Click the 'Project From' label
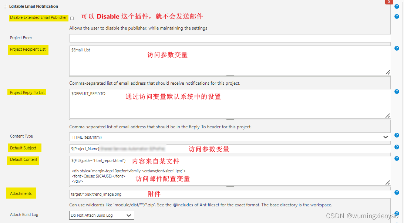 (x=21, y=38)
